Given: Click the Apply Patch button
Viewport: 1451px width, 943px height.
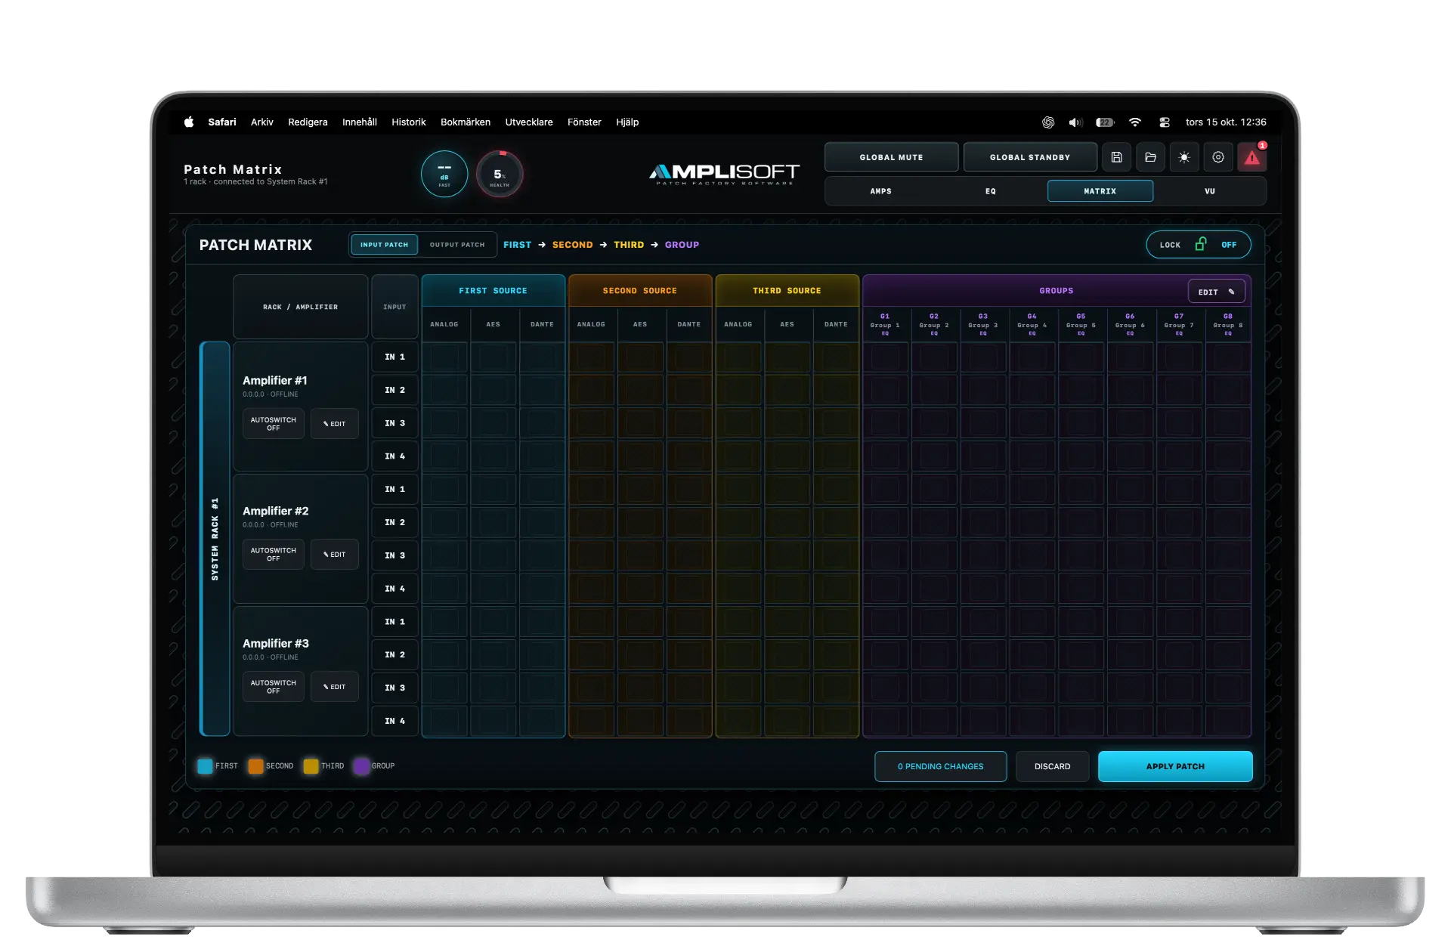Looking at the screenshot, I should 1175,766.
